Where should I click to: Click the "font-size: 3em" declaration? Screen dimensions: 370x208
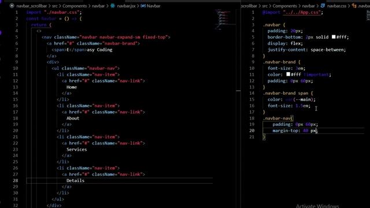click(286, 68)
